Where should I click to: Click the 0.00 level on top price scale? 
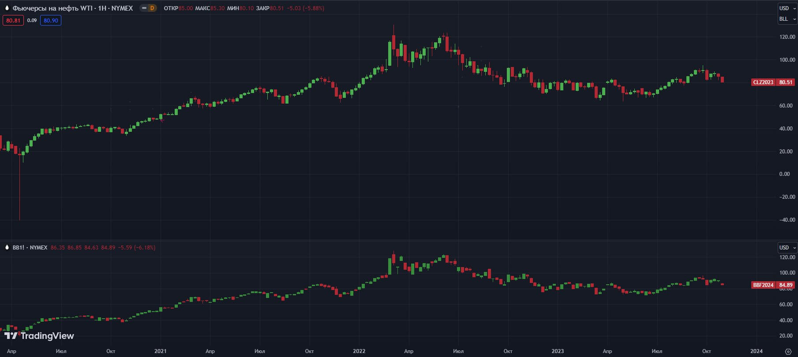(x=785, y=174)
